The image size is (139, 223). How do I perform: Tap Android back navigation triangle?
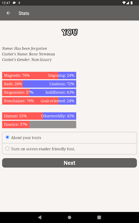[x=40, y=217]
